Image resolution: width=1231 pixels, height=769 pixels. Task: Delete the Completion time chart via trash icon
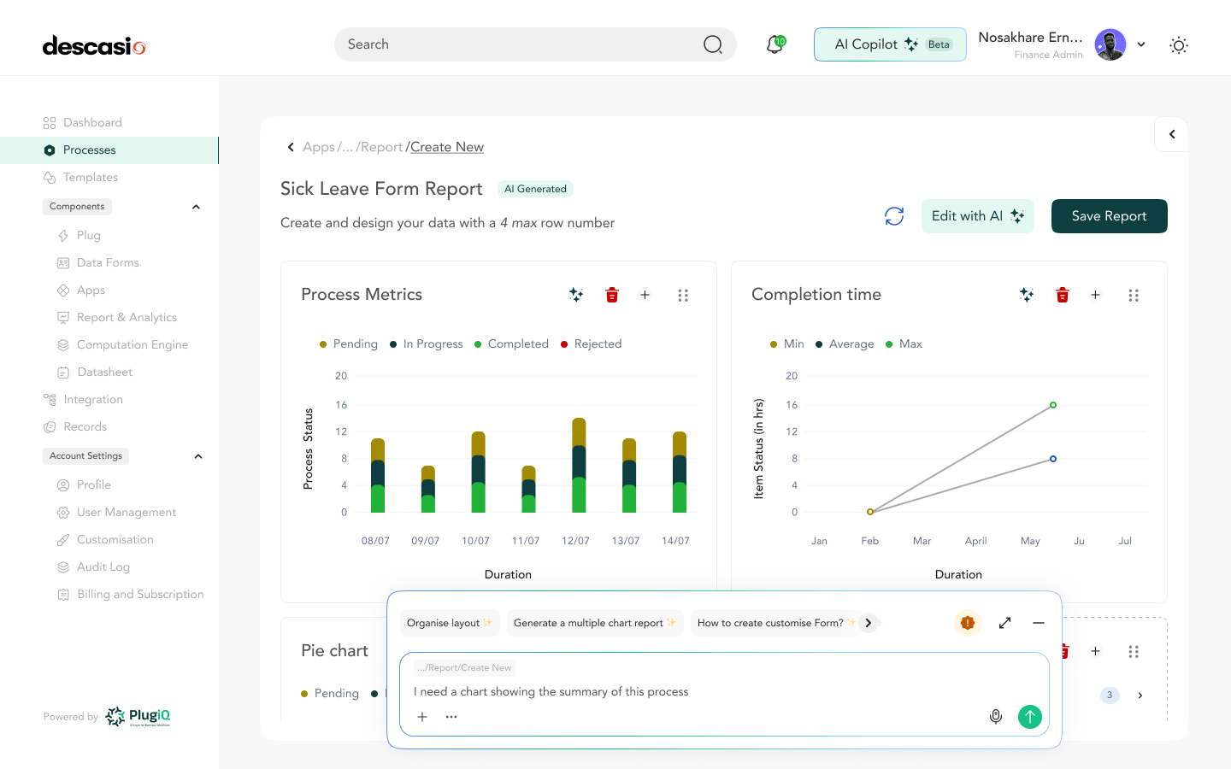tap(1062, 294)
